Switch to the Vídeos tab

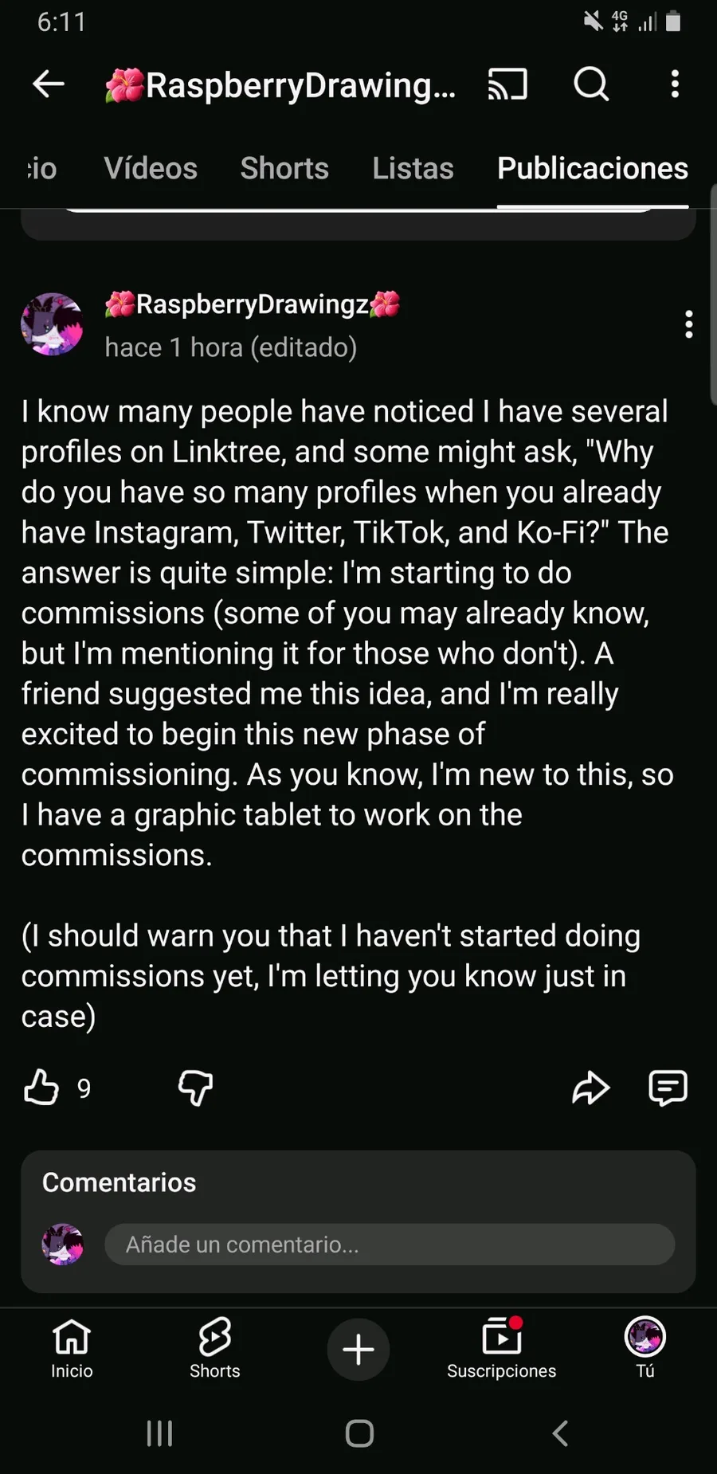coord(151,169)
